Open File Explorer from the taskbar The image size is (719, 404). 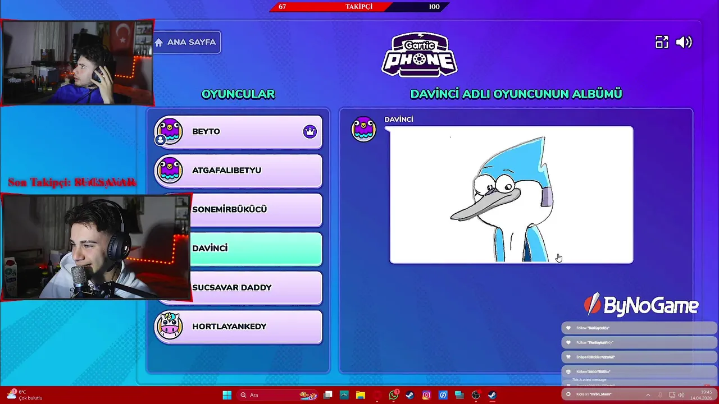pos(361,395)
